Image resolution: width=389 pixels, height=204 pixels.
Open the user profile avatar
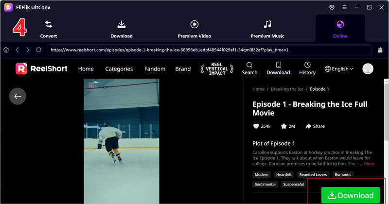coord(368,68)
